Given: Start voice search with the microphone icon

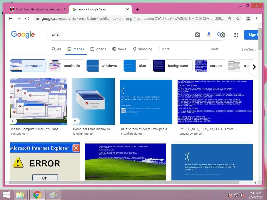Looking at the screenshot, I should 209,35.
